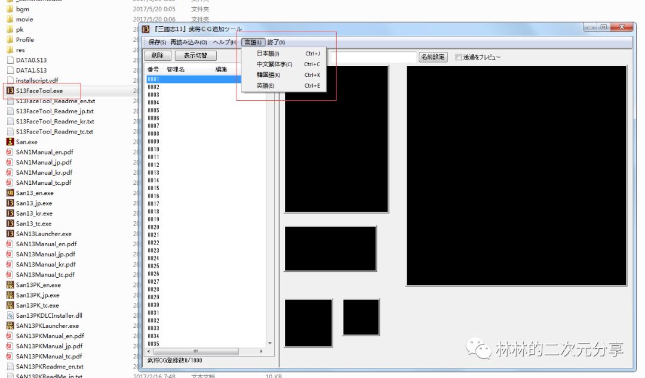Click the 表示切替 button
The image size is (645, 378).
click(195, 55)
